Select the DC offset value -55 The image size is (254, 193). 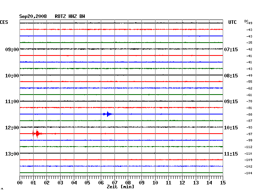249,82
